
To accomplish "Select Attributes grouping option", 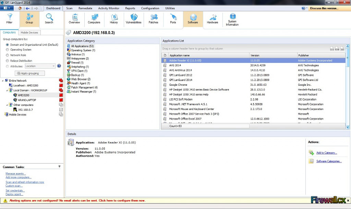I will (8, 66).
